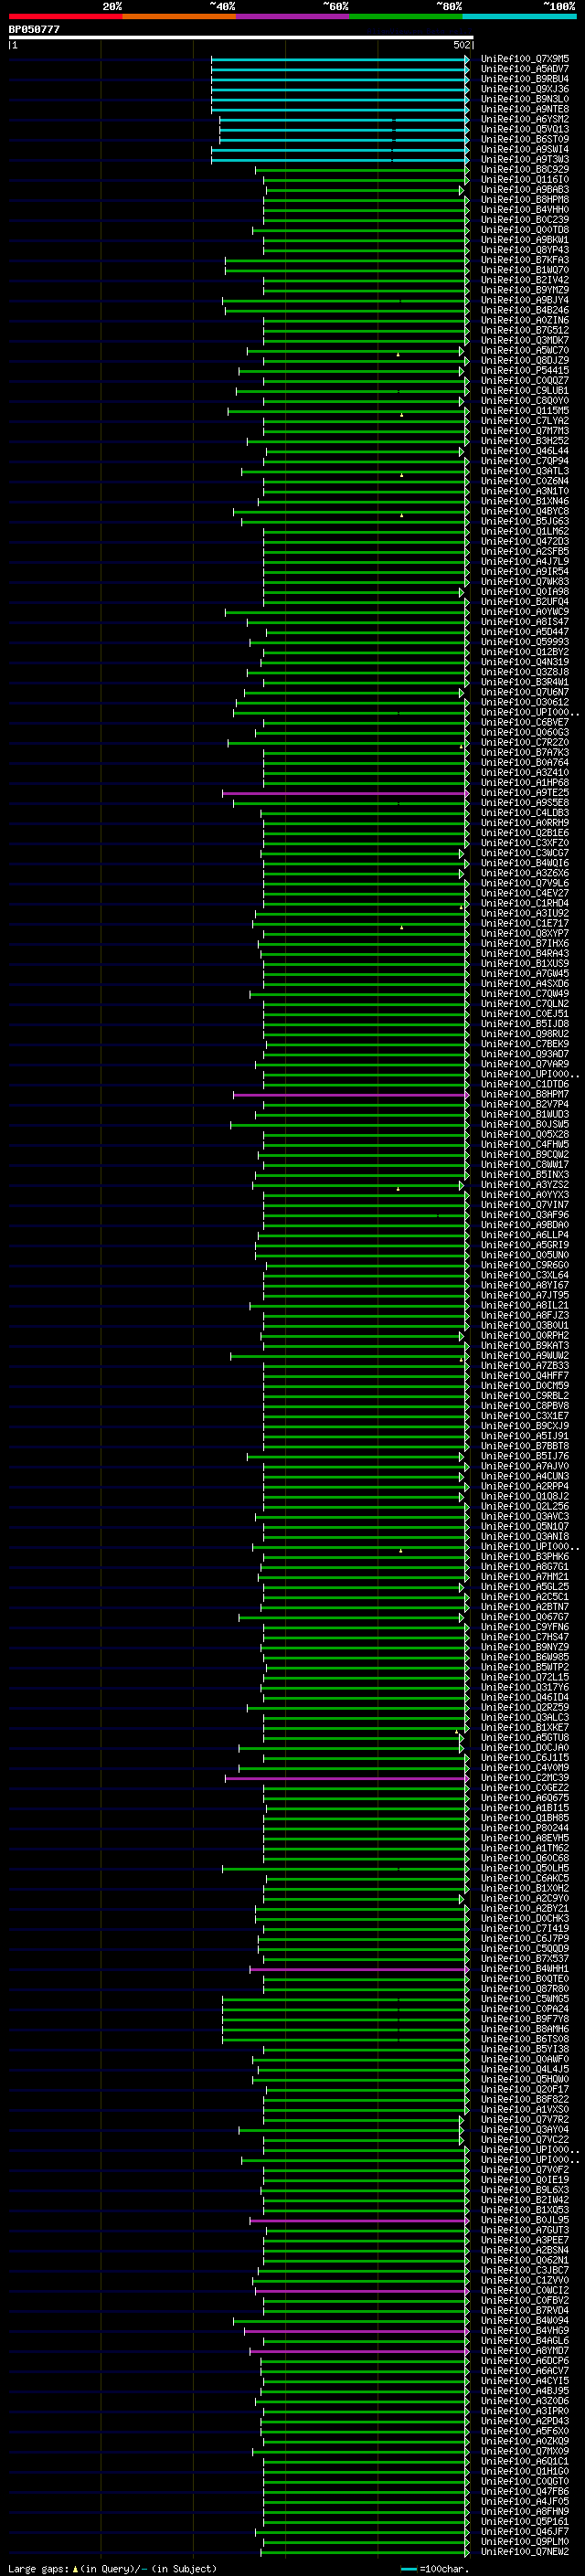This screenshot has height=2576, width=585.
Task: Click cyan alignment bar of UniRef100_B6ST09
Action: click(x=344, y=140)
